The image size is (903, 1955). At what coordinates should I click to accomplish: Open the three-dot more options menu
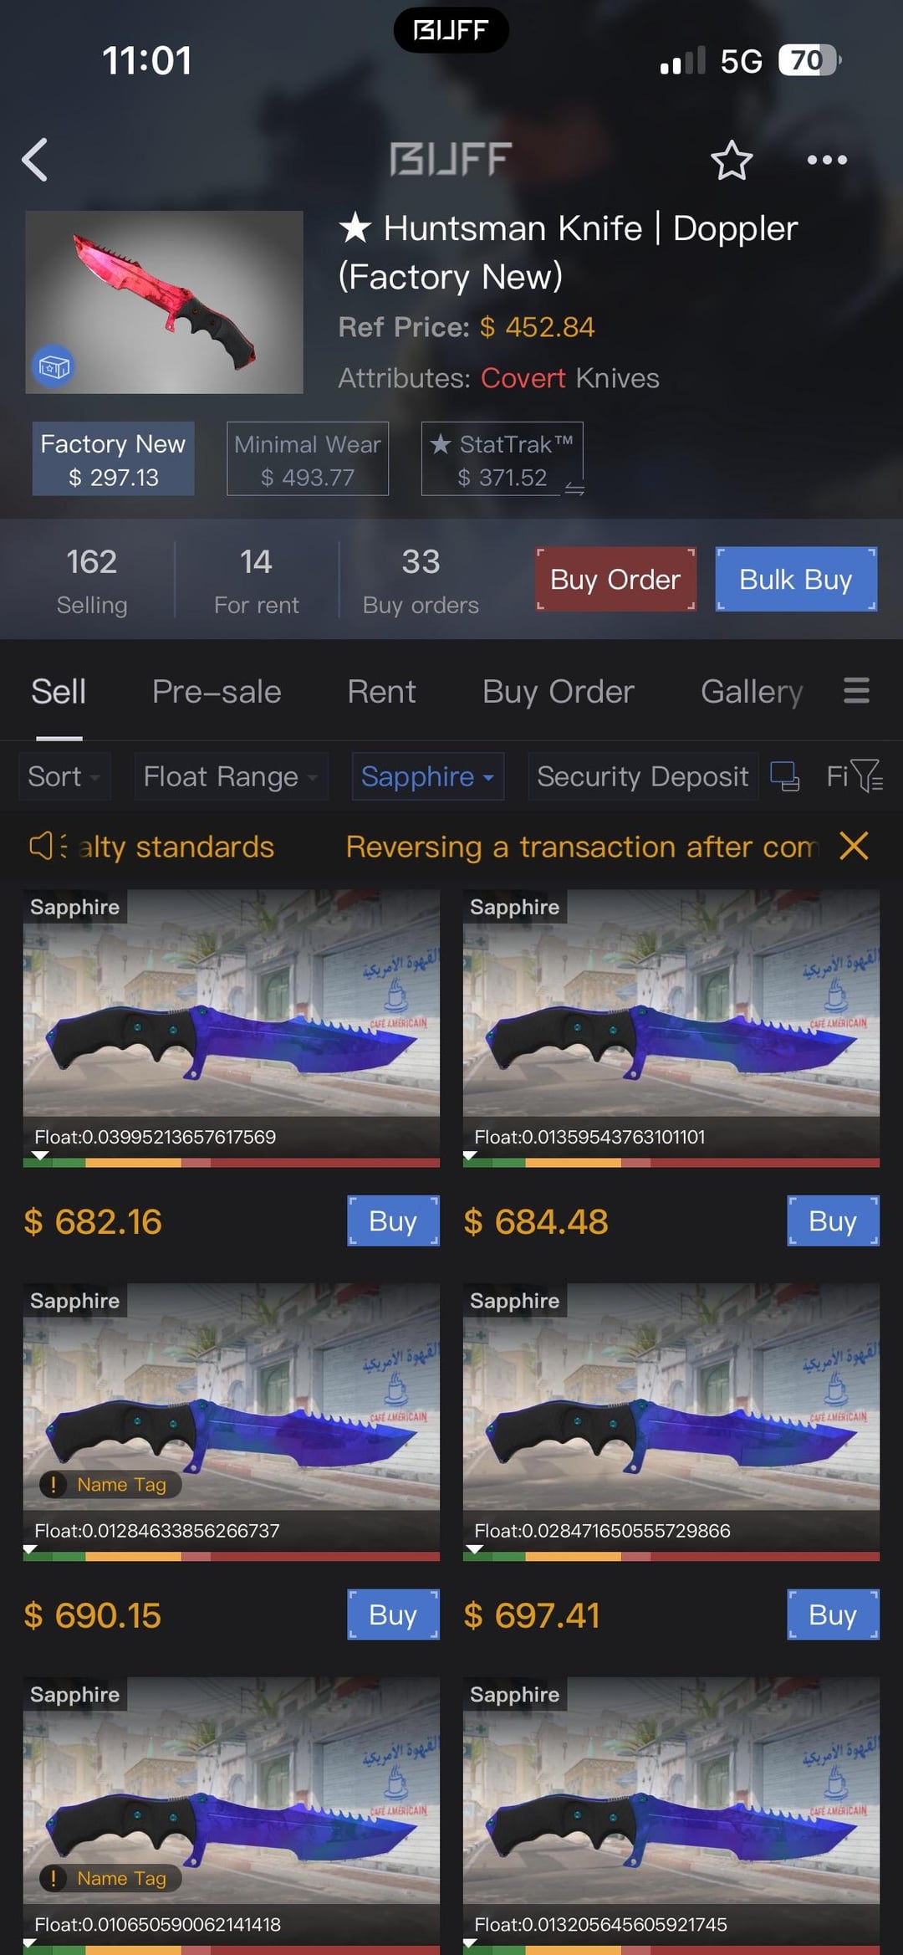coord(827,160)
